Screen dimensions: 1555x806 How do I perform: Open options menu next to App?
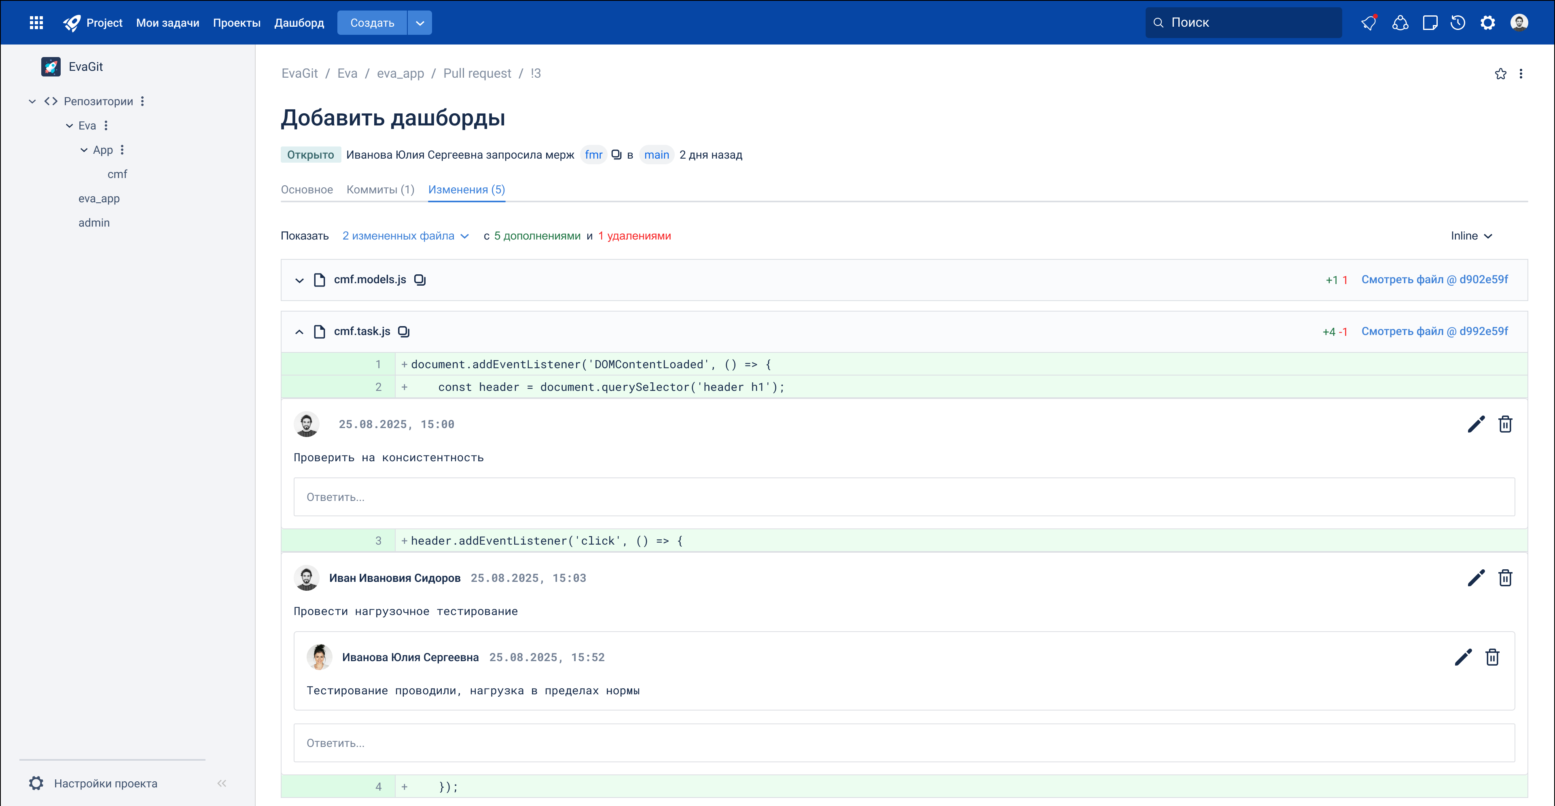[x=122, y=150]
